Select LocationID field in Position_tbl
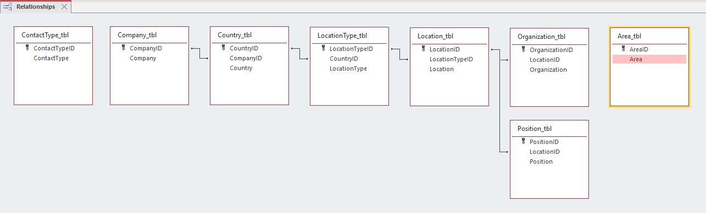This screenshot has width=706, height=213. (x=544, y=152)
